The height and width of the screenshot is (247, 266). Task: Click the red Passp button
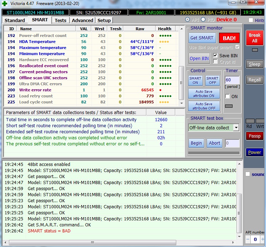[x=254, y=136]
